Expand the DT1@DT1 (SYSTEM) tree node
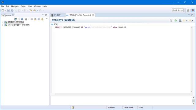 click(x=3, y=22)
